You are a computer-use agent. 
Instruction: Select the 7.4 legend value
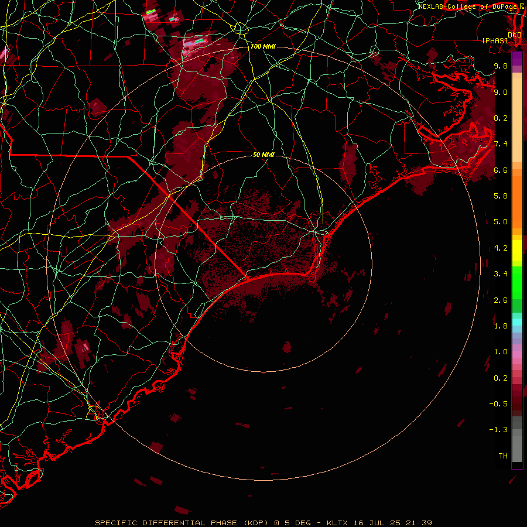[501, 144]
